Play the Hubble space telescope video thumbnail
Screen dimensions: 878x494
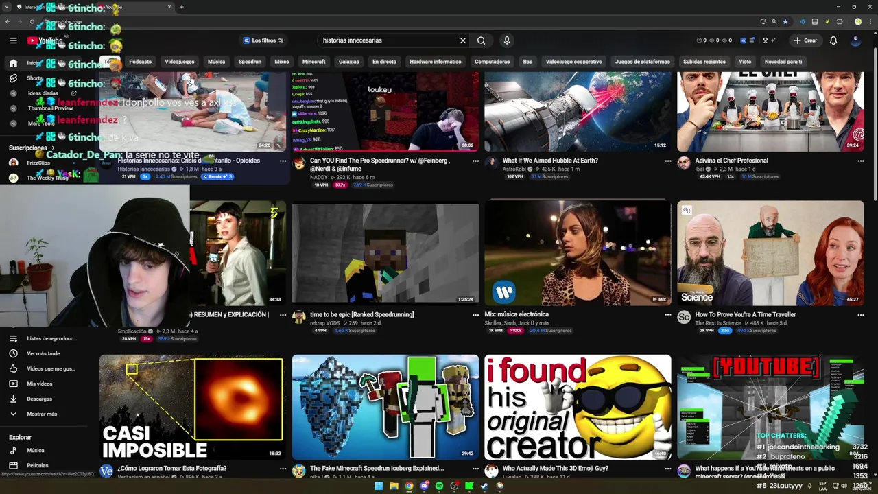578,111
